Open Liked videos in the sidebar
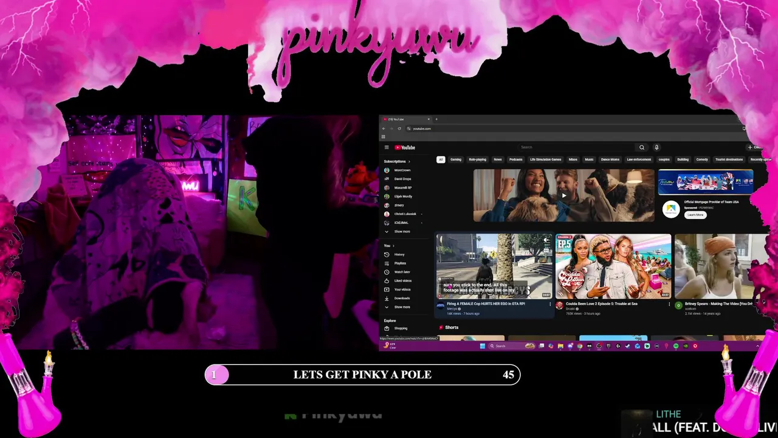The height and width of the screenshot is (438, 778). (x=402, y=280)
